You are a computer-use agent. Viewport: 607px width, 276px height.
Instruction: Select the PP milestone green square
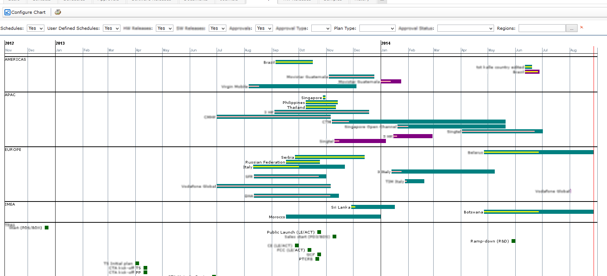tap(145, 272)
